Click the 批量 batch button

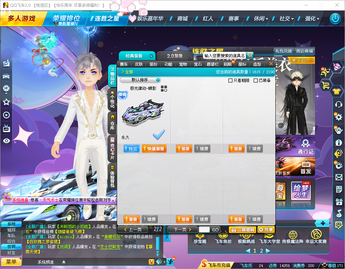tap(266, 230)
